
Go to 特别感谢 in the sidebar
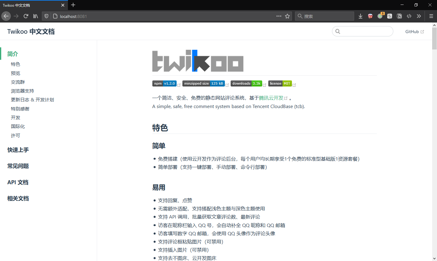20,109
